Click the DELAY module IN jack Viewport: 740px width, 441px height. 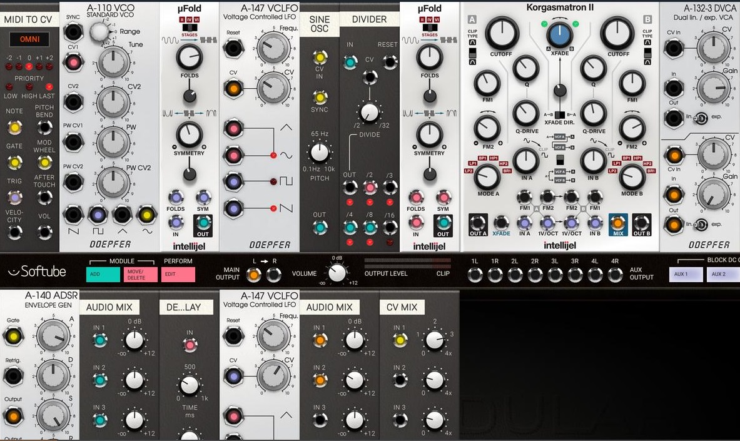pyautogui.click(x=190, y=345)
